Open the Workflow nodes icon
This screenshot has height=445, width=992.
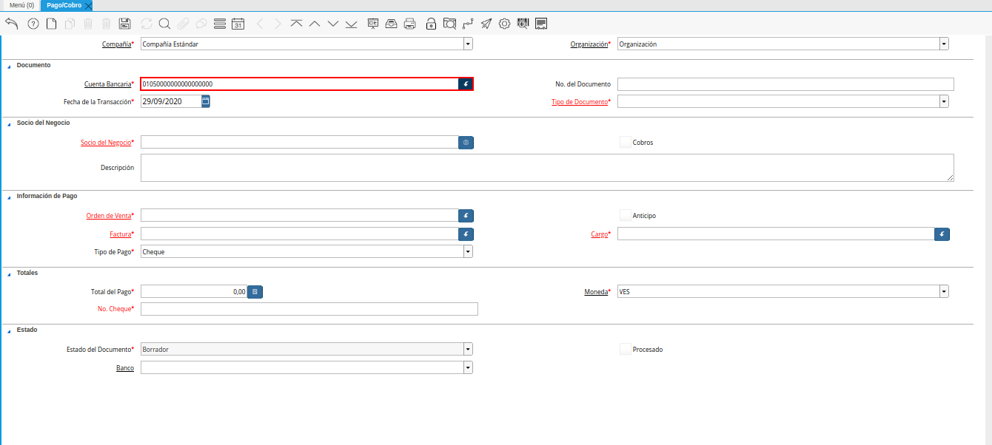468,24
